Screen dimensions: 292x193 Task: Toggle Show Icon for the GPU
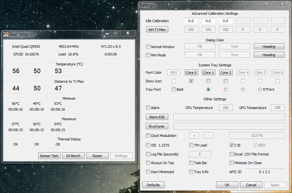click(x=174, y=81)
